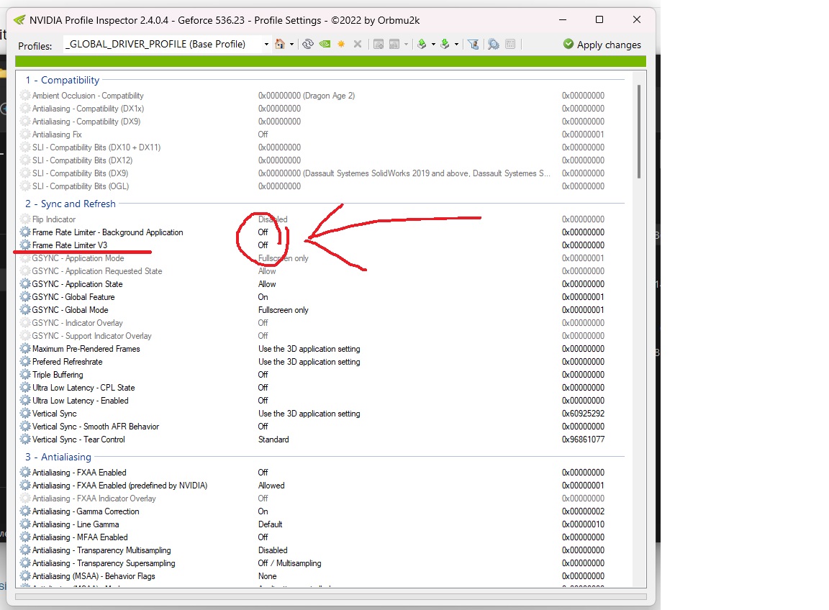This screenshot has height=610, width=829.
Task: Click the gear icon beside Triple Buffering
Action: pos(26,375)
